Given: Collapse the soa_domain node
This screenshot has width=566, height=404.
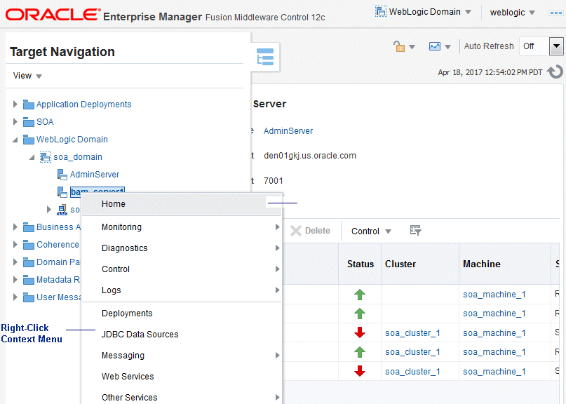Looking at the screenshot, I should click(32, 157).
